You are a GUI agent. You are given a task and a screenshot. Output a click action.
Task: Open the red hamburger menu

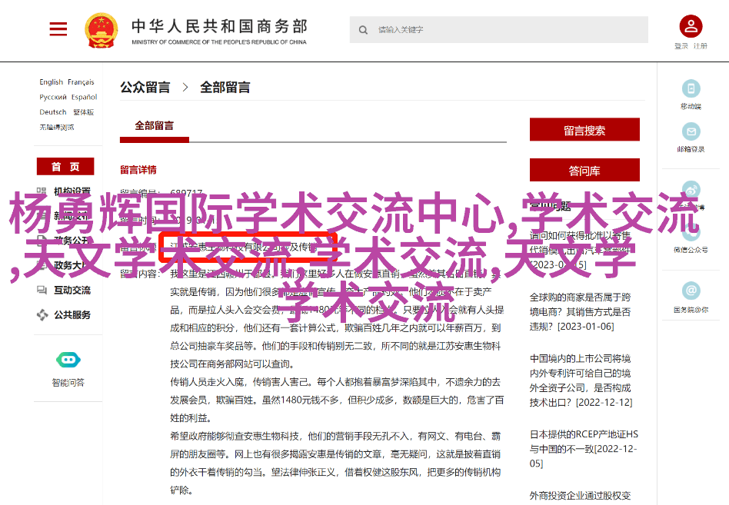point(58,29)
